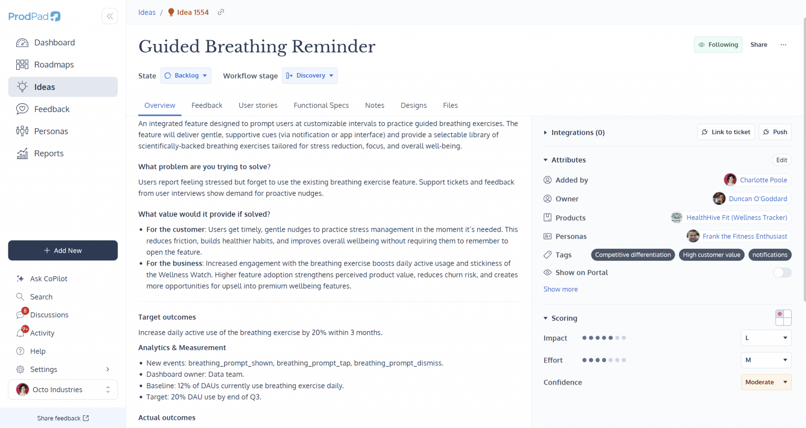Open the more options ellipsis menu

click(783, 45)
